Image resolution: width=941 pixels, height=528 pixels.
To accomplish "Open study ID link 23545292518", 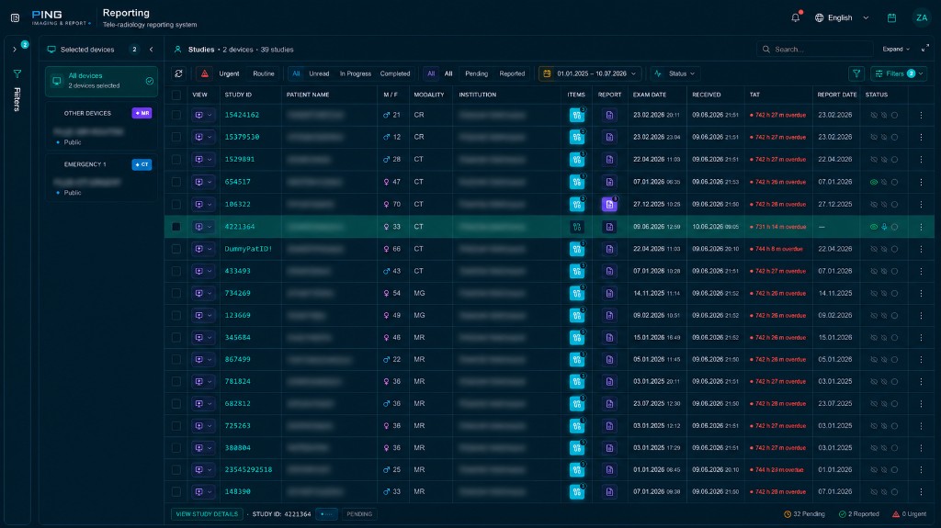I will (x=248, y=470).
